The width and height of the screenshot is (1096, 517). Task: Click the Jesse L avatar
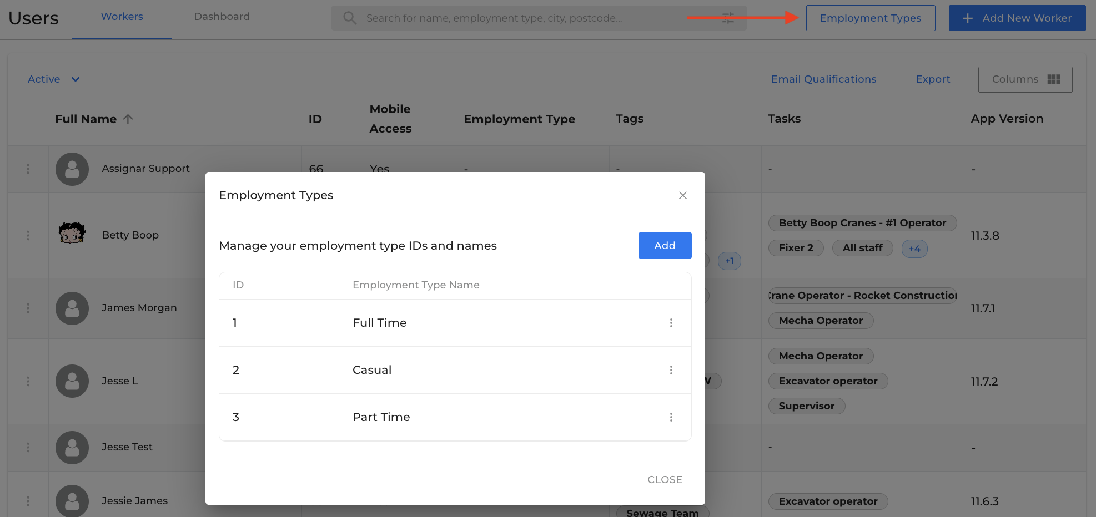(x=72, y=381)
